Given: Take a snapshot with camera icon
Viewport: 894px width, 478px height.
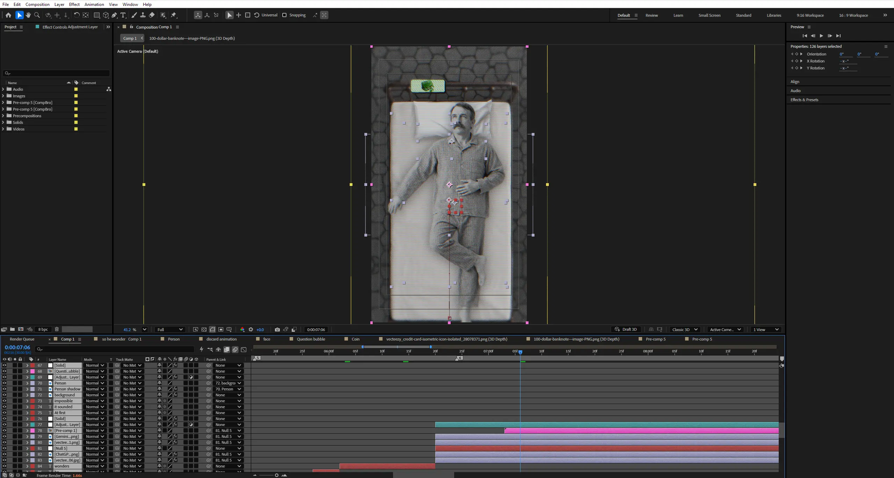Looking at the screenshot, I should [x=277, y=329].
